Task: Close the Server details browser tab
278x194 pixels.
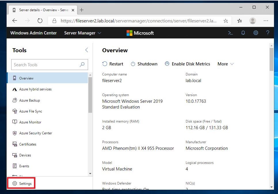Action: [73, 10]
